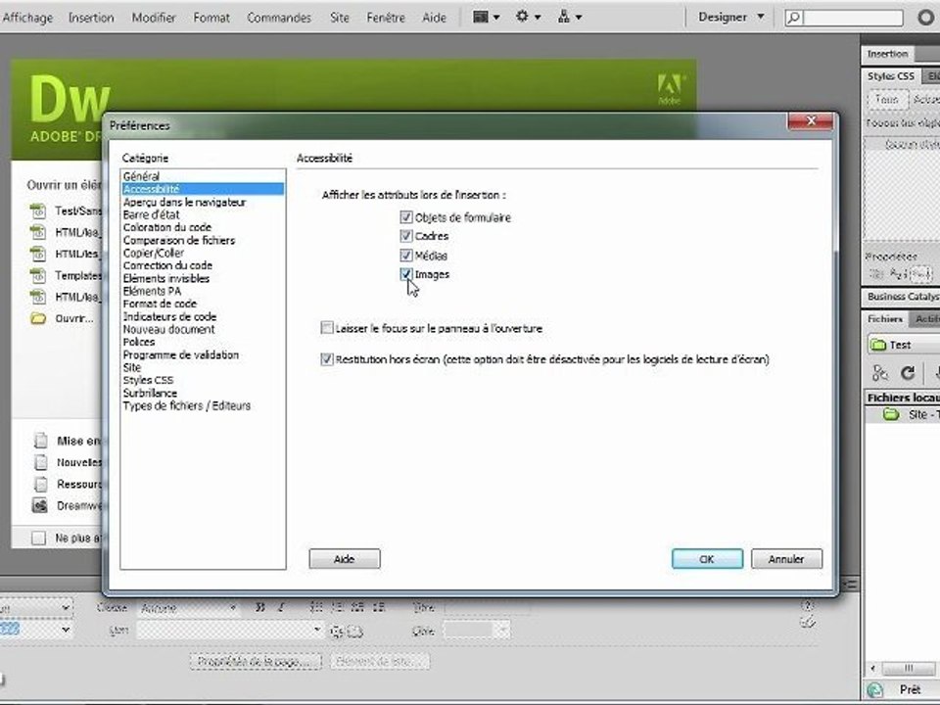Click the Nouvelles document icon

(x=40, y=462)
